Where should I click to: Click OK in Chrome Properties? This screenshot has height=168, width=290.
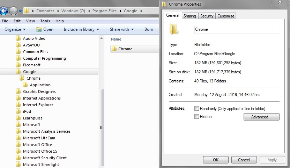[216, 160]
